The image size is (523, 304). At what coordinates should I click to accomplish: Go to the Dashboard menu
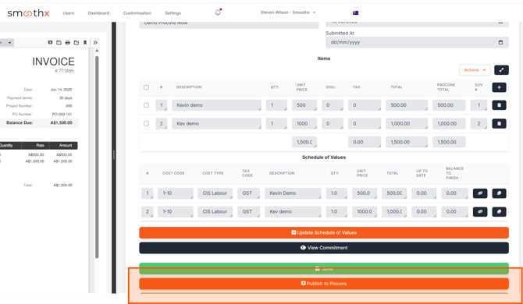tap(98, 13)
